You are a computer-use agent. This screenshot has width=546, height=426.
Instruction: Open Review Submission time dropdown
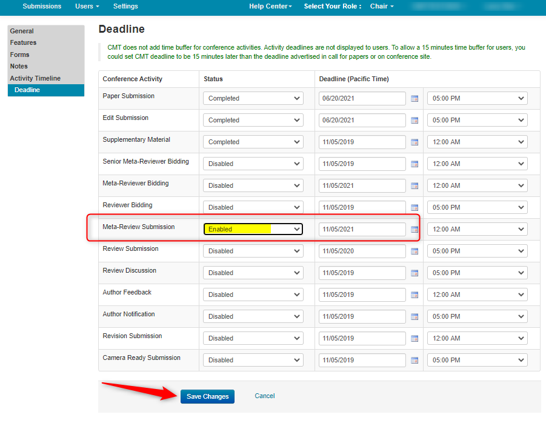tap(478, 251)
